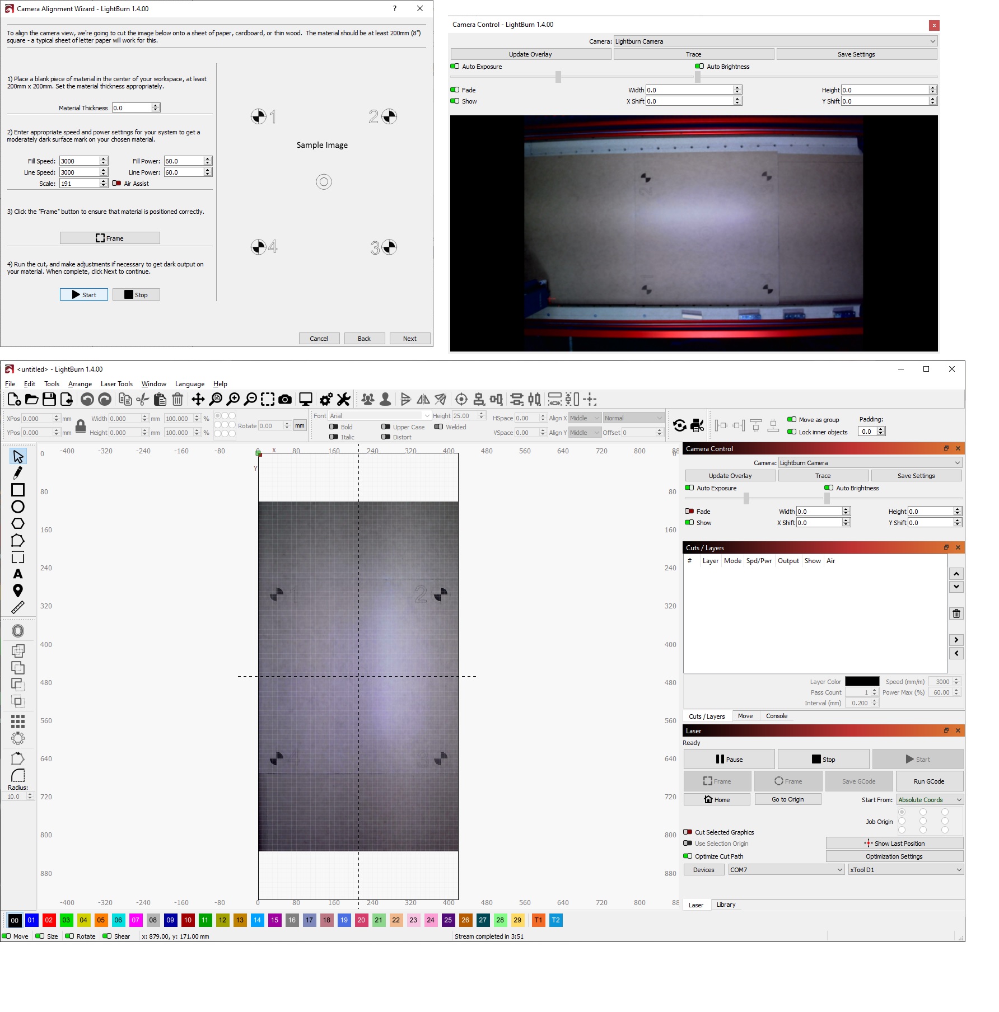Image resolution: width=999 pixels, height=1012 pixels.
Task: Switch to the Console tab
Action: click(x=777, y=716)
